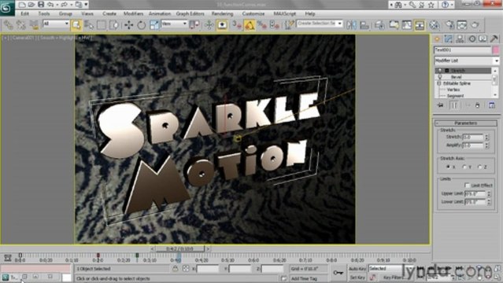Click the Select and Link tool
503x283 pixels.
point(9,25)
